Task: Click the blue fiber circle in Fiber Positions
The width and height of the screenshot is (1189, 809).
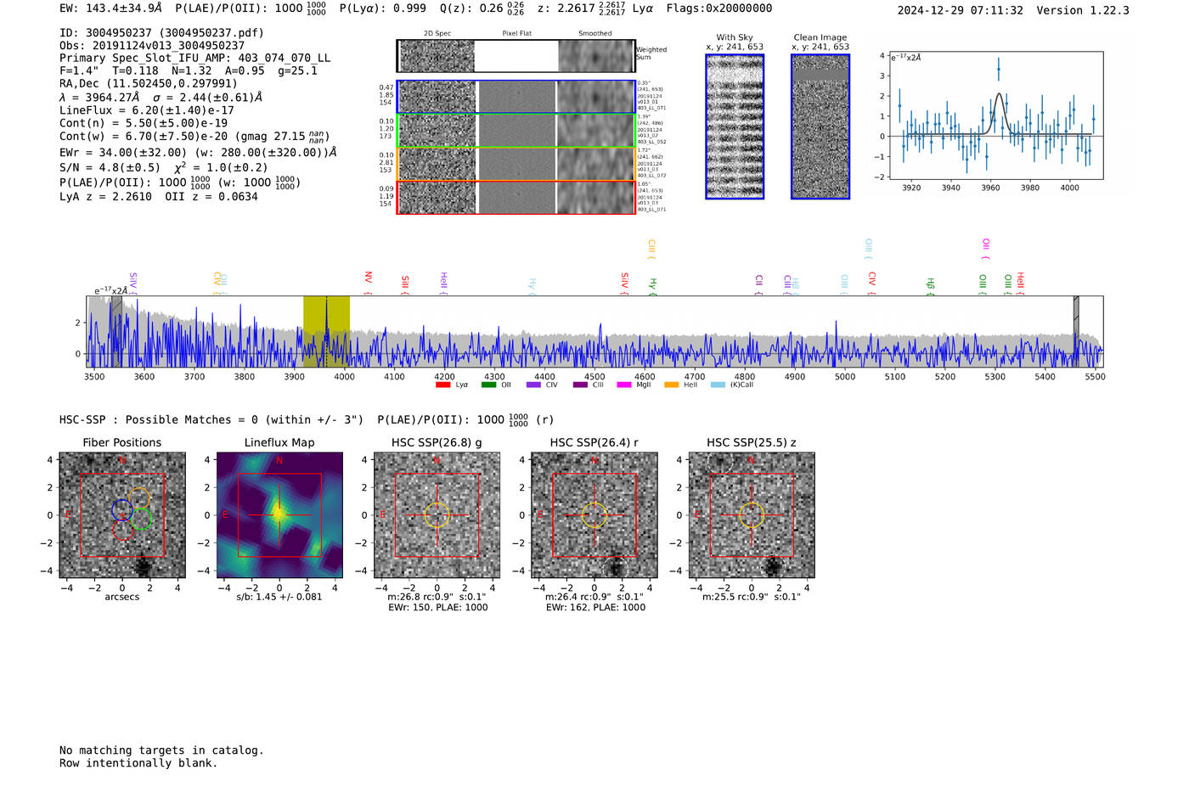Action: coord(122,510)
